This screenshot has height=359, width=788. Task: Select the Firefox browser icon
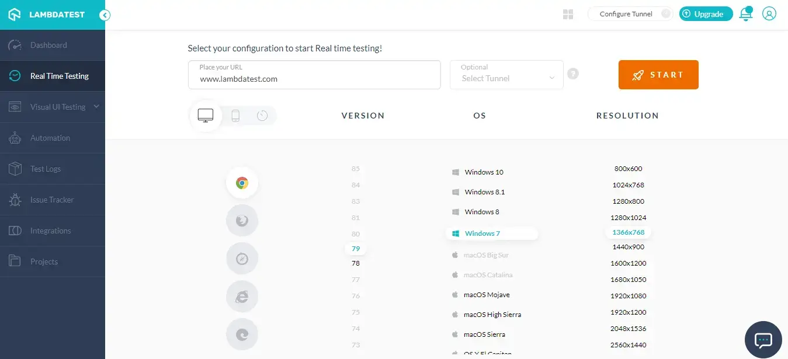tap(242, 220)
